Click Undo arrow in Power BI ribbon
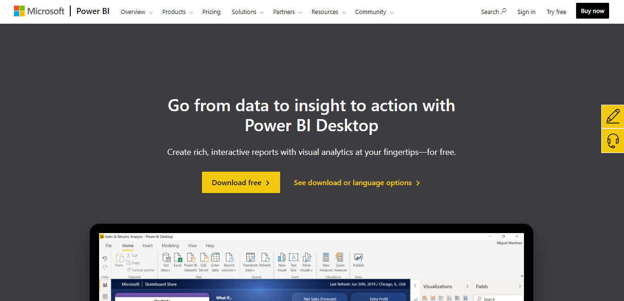624x301 pixels. (x=105, y=259)
